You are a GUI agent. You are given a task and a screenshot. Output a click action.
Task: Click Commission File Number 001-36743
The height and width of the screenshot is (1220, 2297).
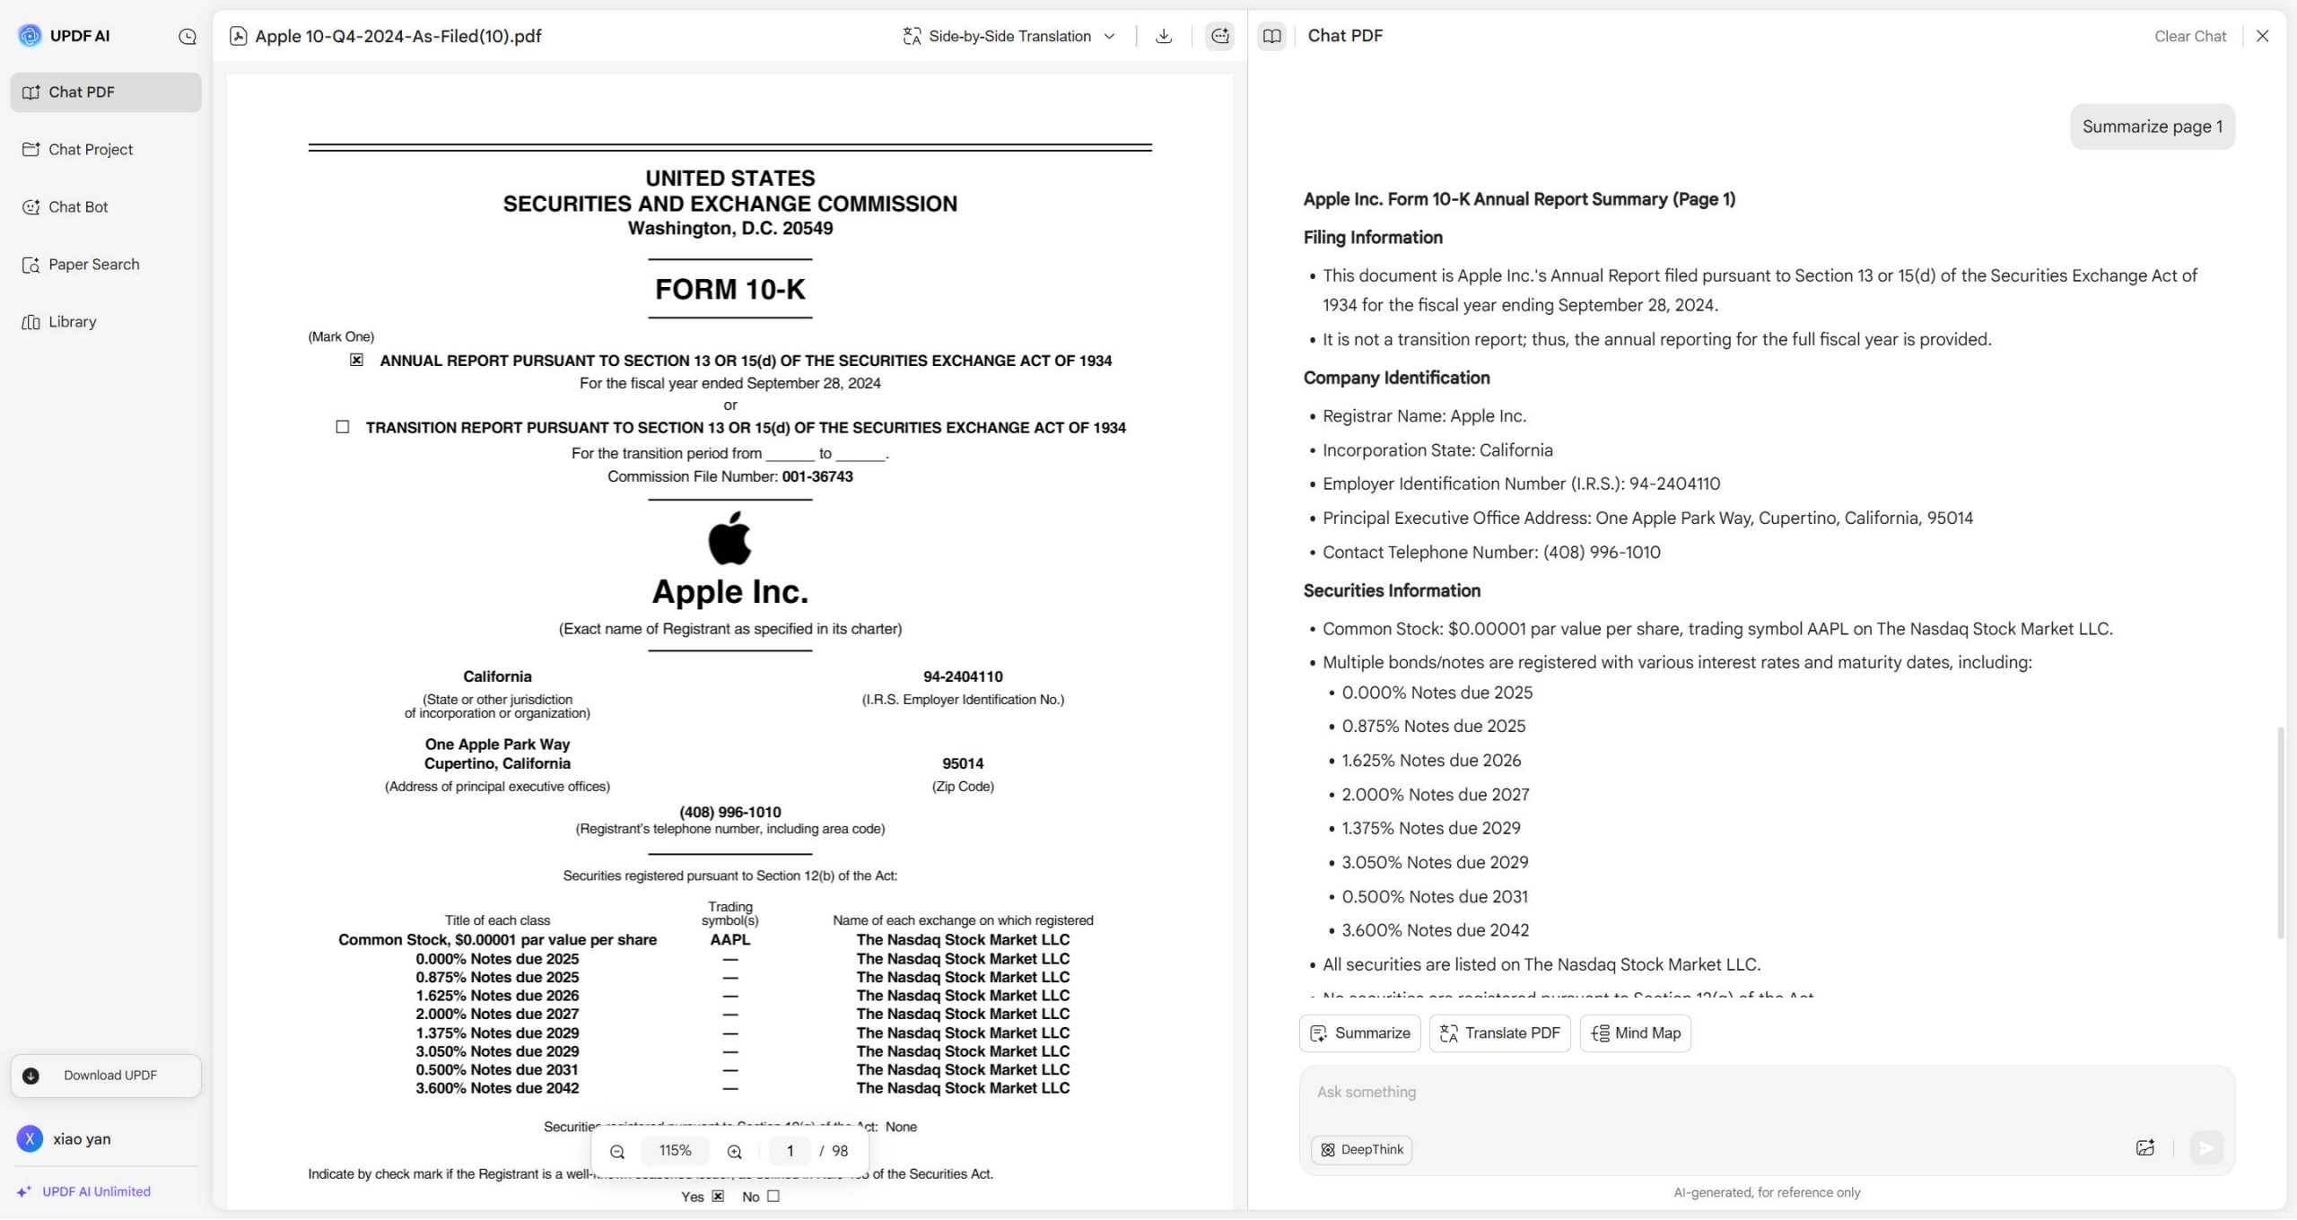click(730, 477)
